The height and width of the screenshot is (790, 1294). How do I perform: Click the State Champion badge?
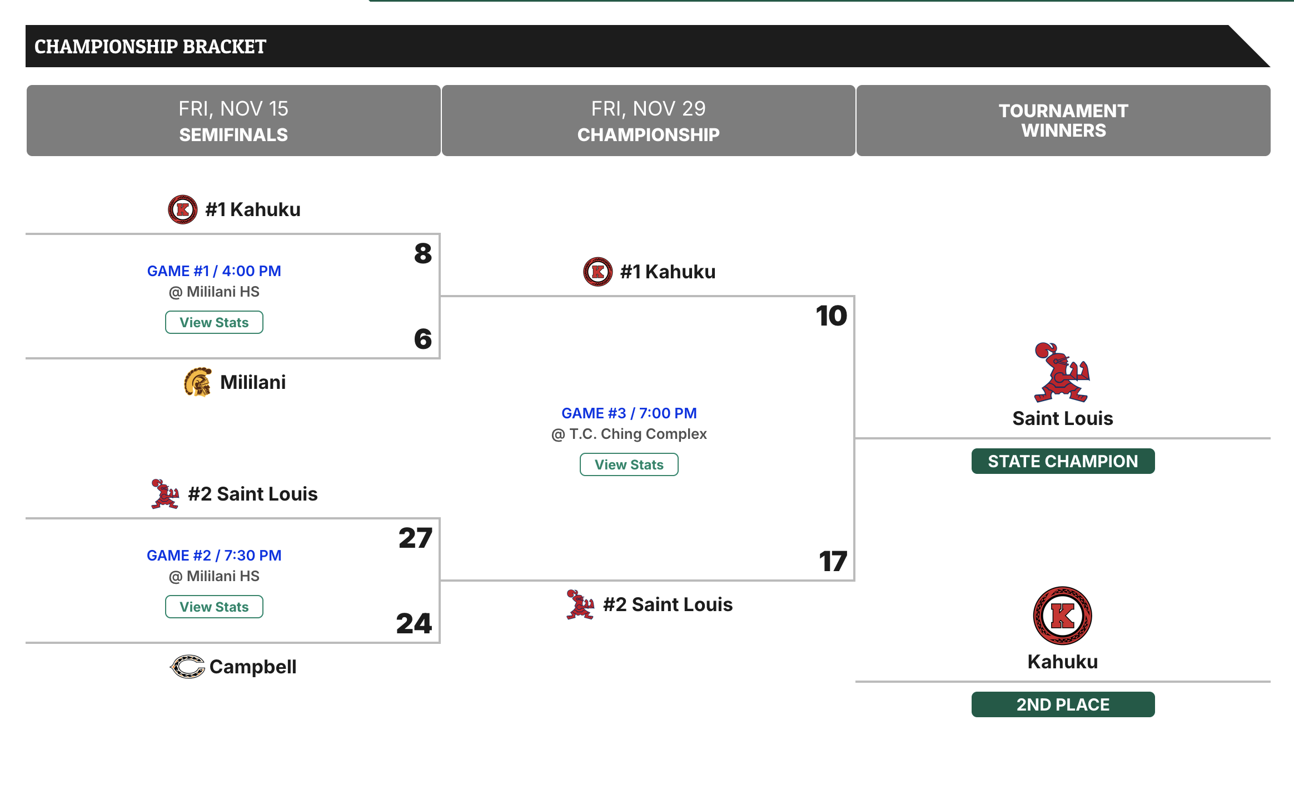point(1063,461)
